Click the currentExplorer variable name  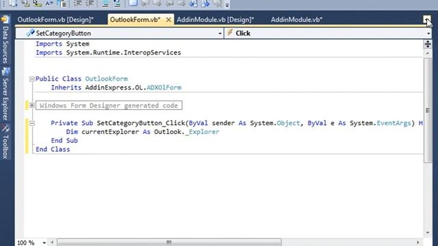pyautogui.click(x=110, y=132)
